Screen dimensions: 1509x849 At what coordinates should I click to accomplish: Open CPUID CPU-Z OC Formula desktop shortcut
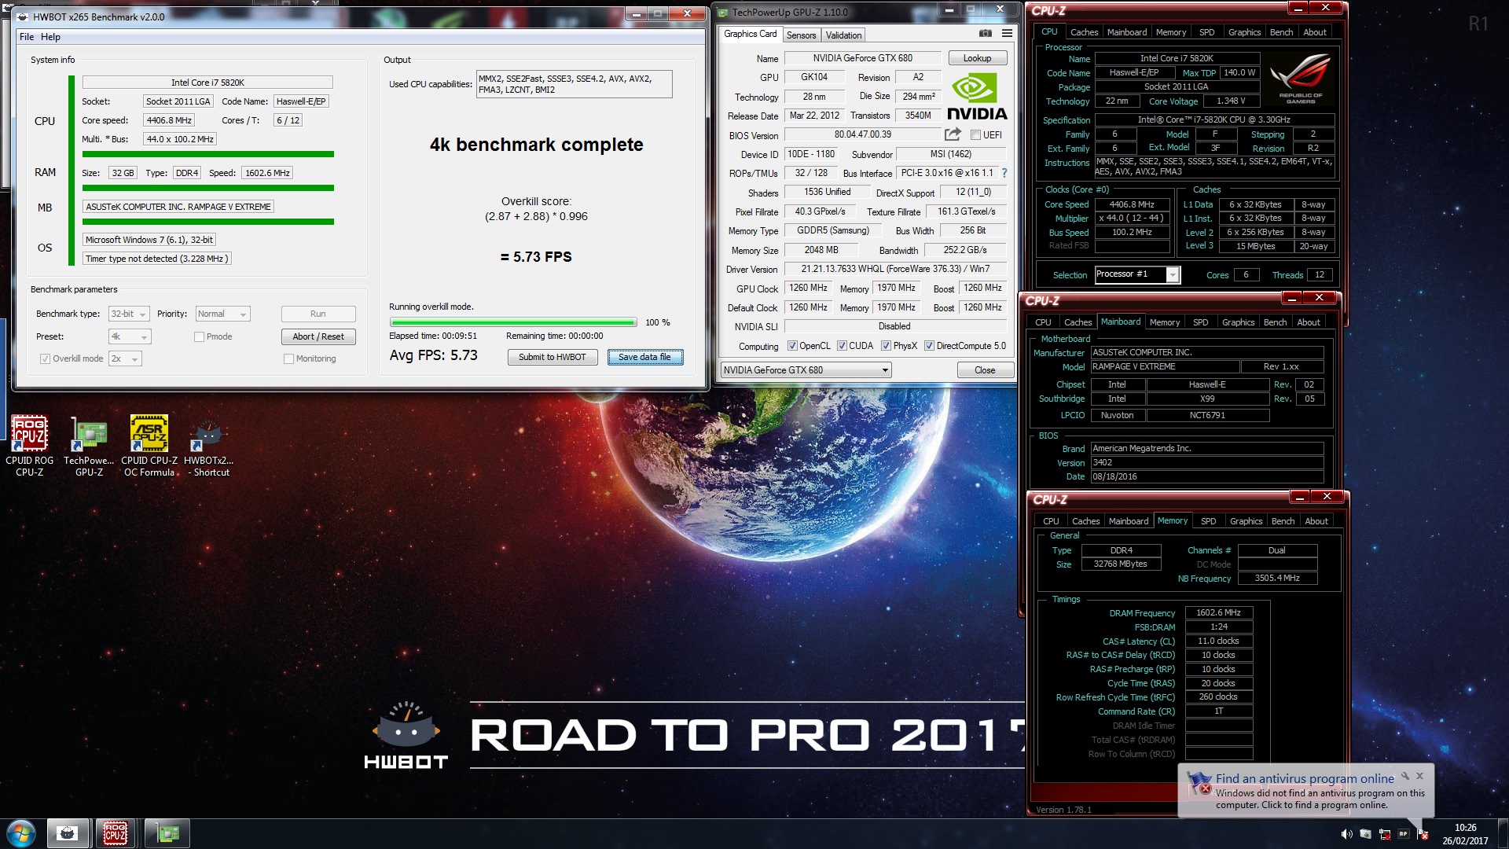149,446
